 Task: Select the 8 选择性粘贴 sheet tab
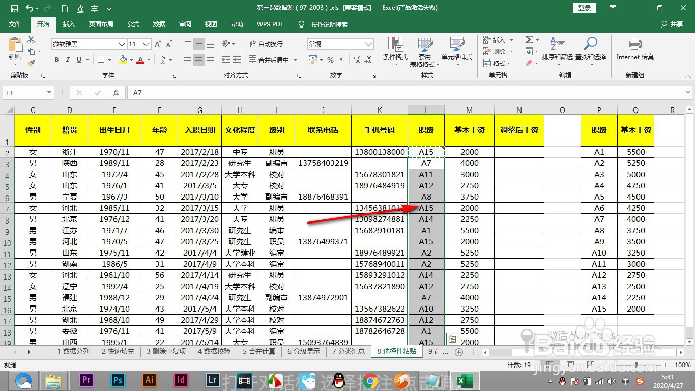point(396,351)
